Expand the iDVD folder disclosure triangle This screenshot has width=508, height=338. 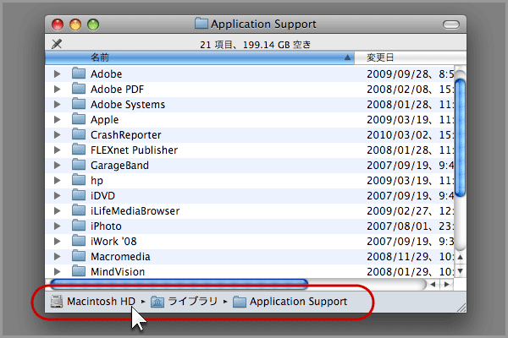coord(58,195)
